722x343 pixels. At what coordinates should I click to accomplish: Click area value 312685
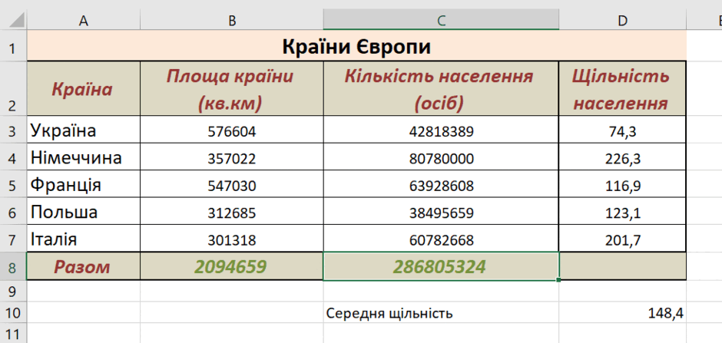coord(232,213)
